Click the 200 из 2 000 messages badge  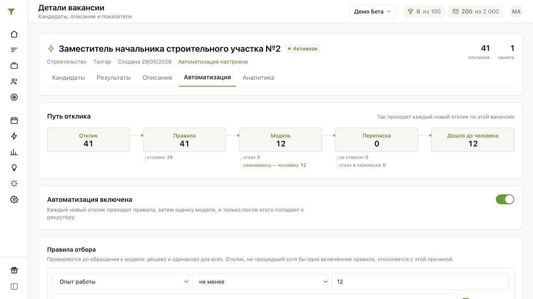(476, 12)
